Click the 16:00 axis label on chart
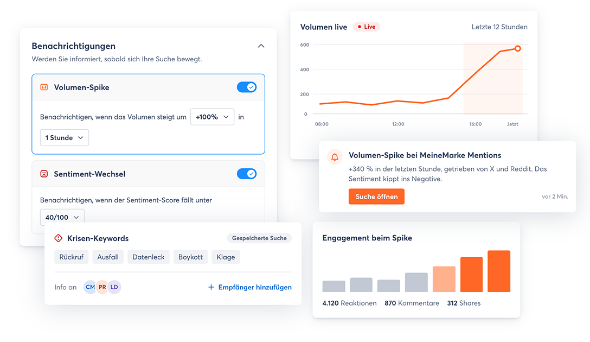The image size is (590, 342). click(475, 124)
